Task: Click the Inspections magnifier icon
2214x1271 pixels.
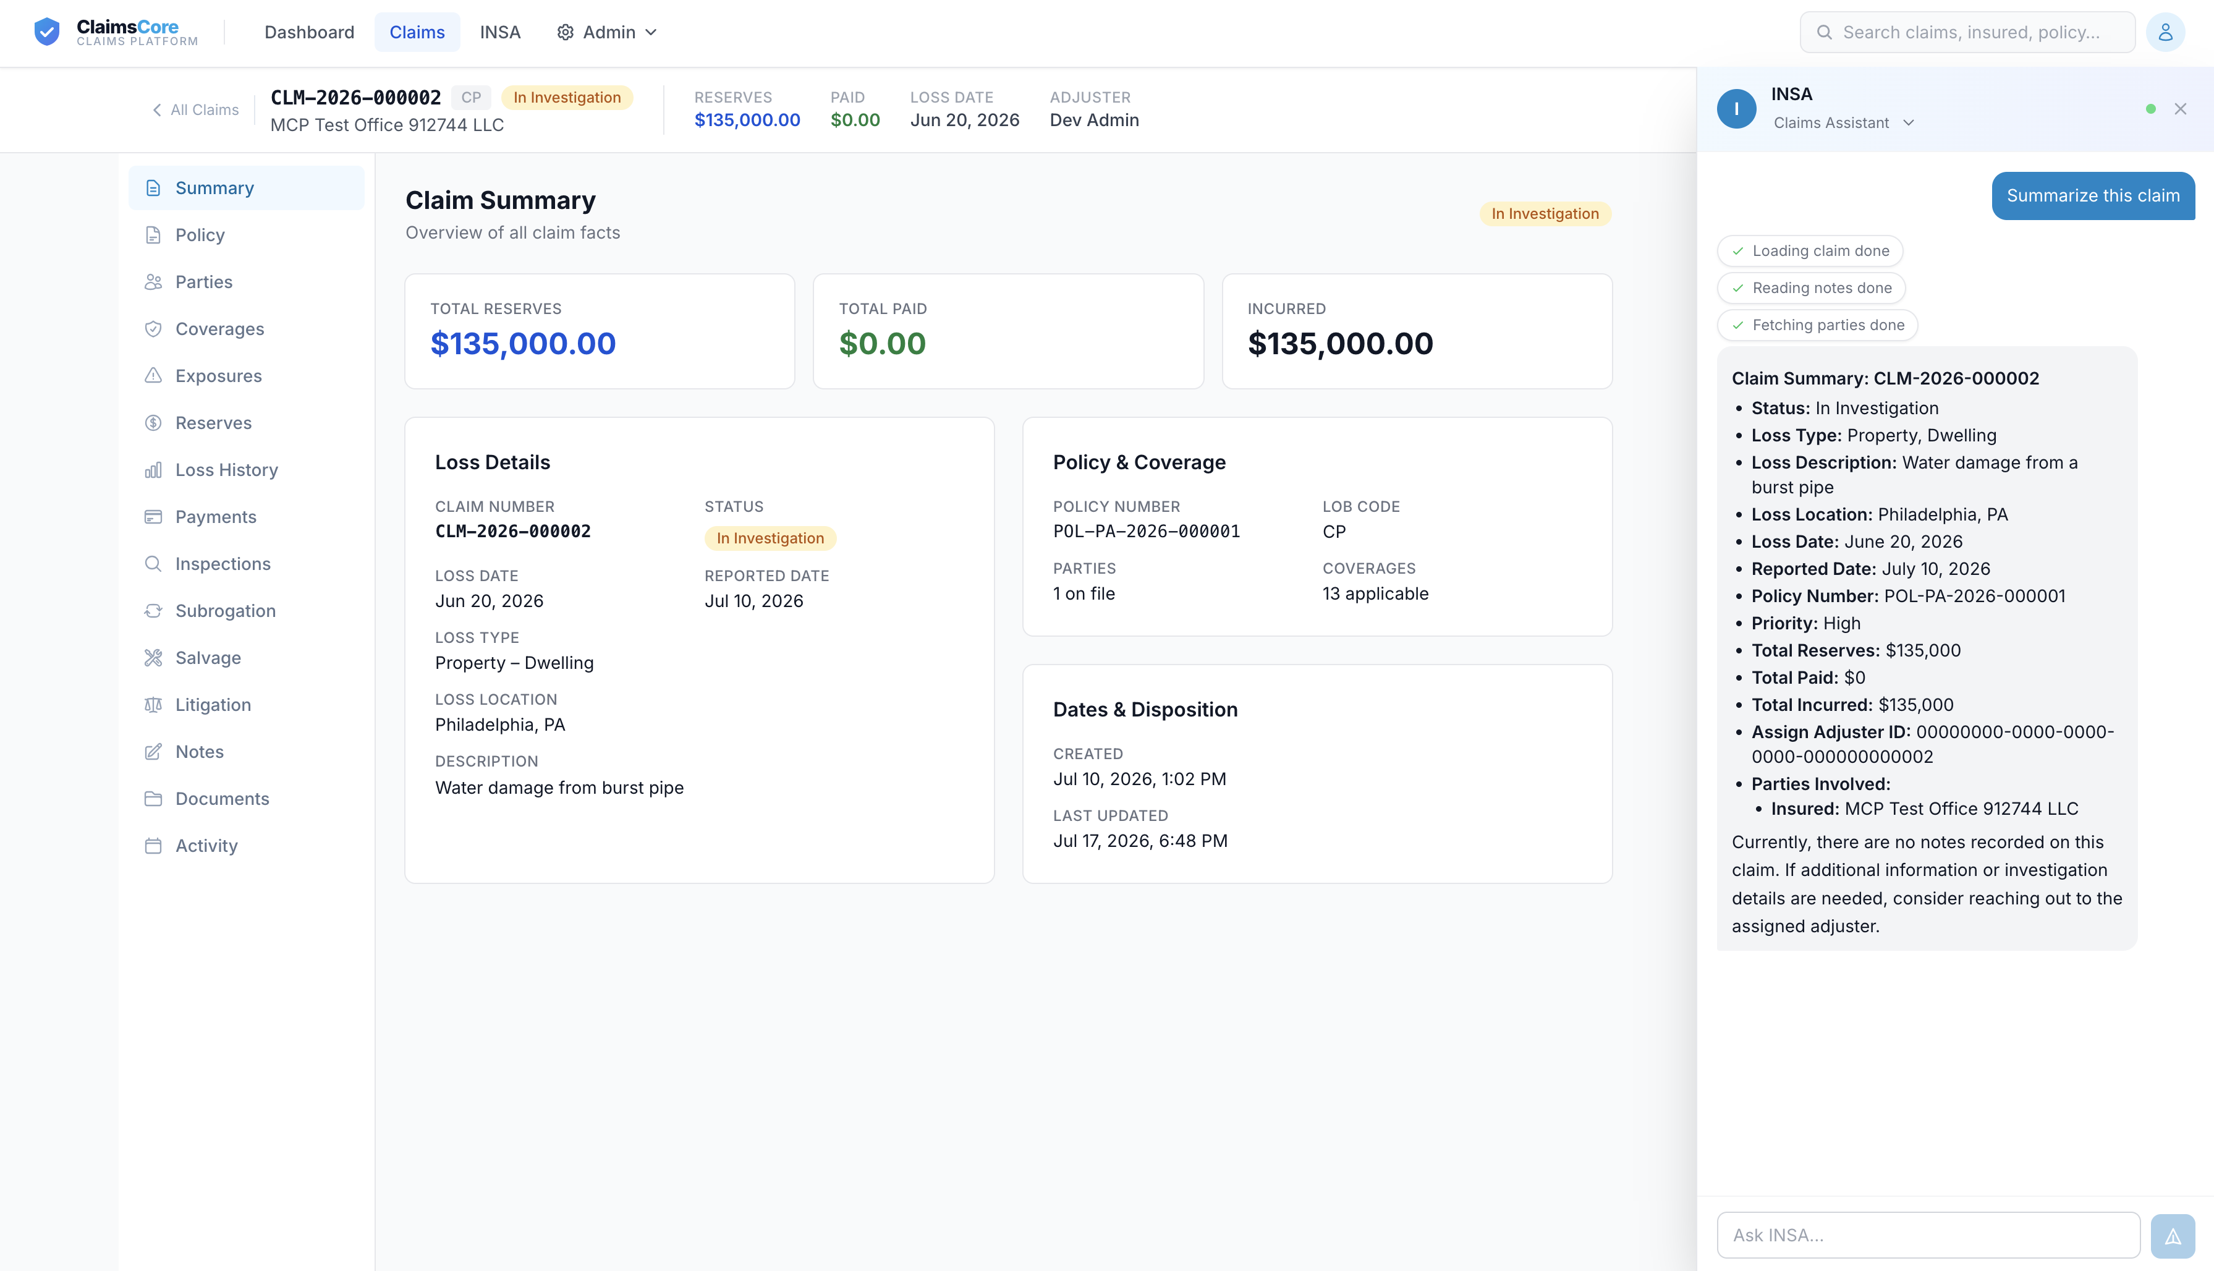Action: [x=153, y=564]
